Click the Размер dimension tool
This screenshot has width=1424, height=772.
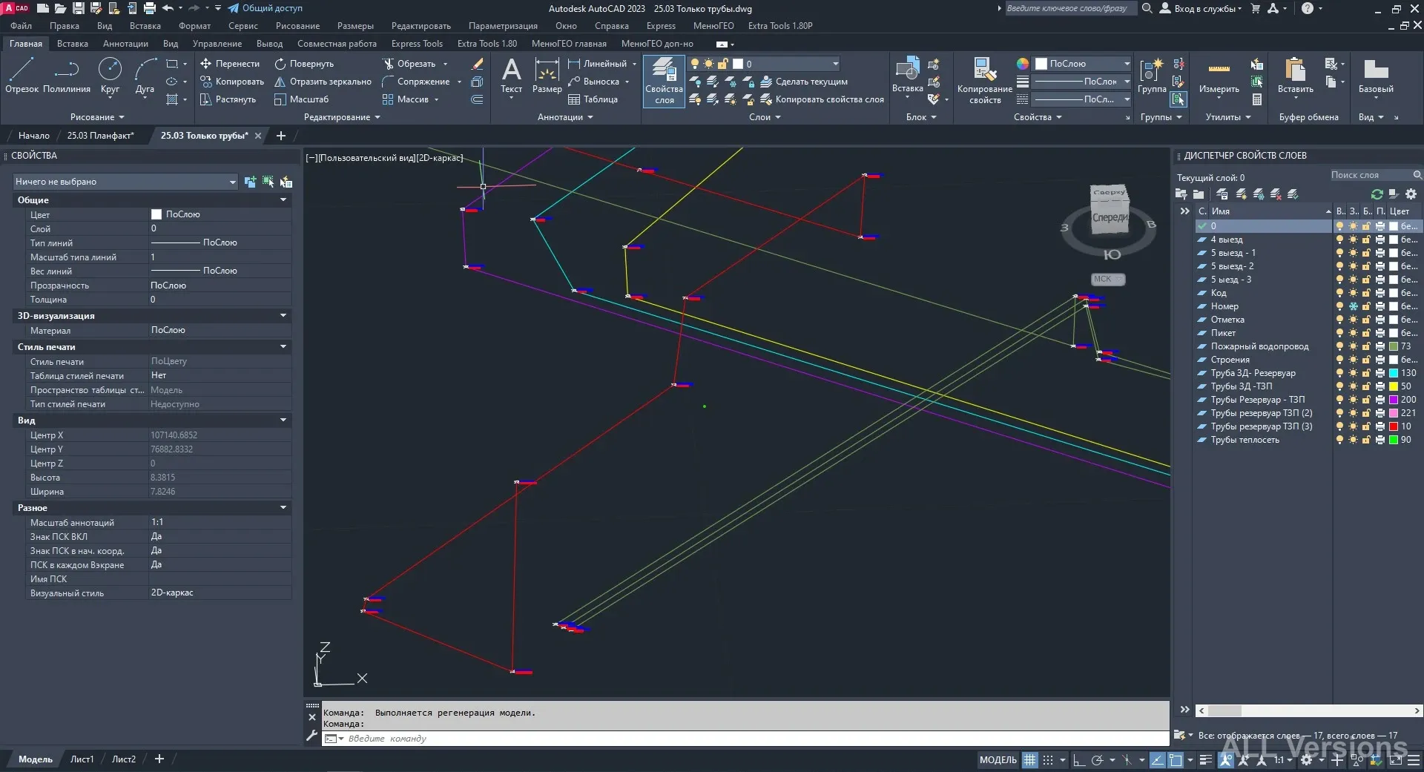tap(547, 76)
